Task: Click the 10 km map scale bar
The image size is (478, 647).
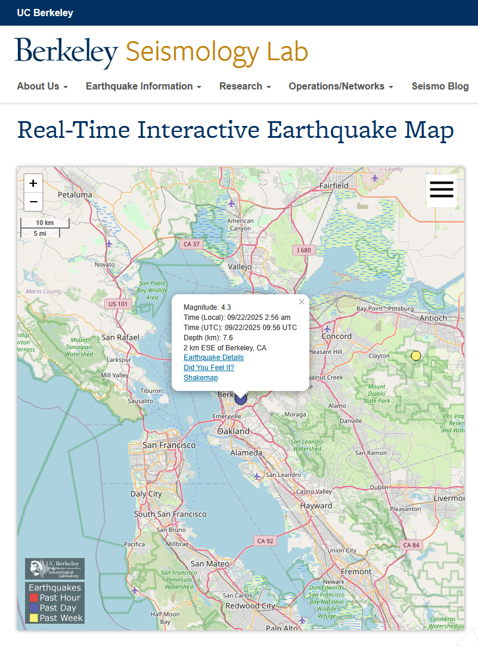Action: [45, 223]
